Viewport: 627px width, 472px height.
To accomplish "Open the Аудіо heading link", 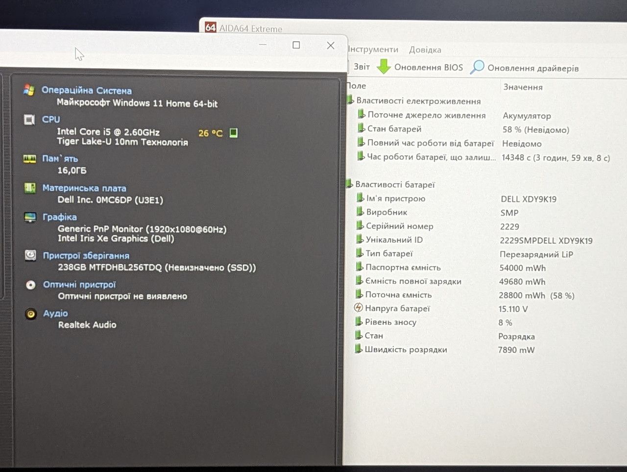I will [55, 313].
